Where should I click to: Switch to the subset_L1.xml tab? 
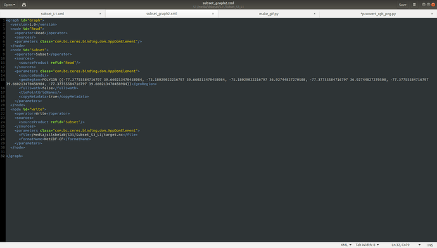click(53, 14)
